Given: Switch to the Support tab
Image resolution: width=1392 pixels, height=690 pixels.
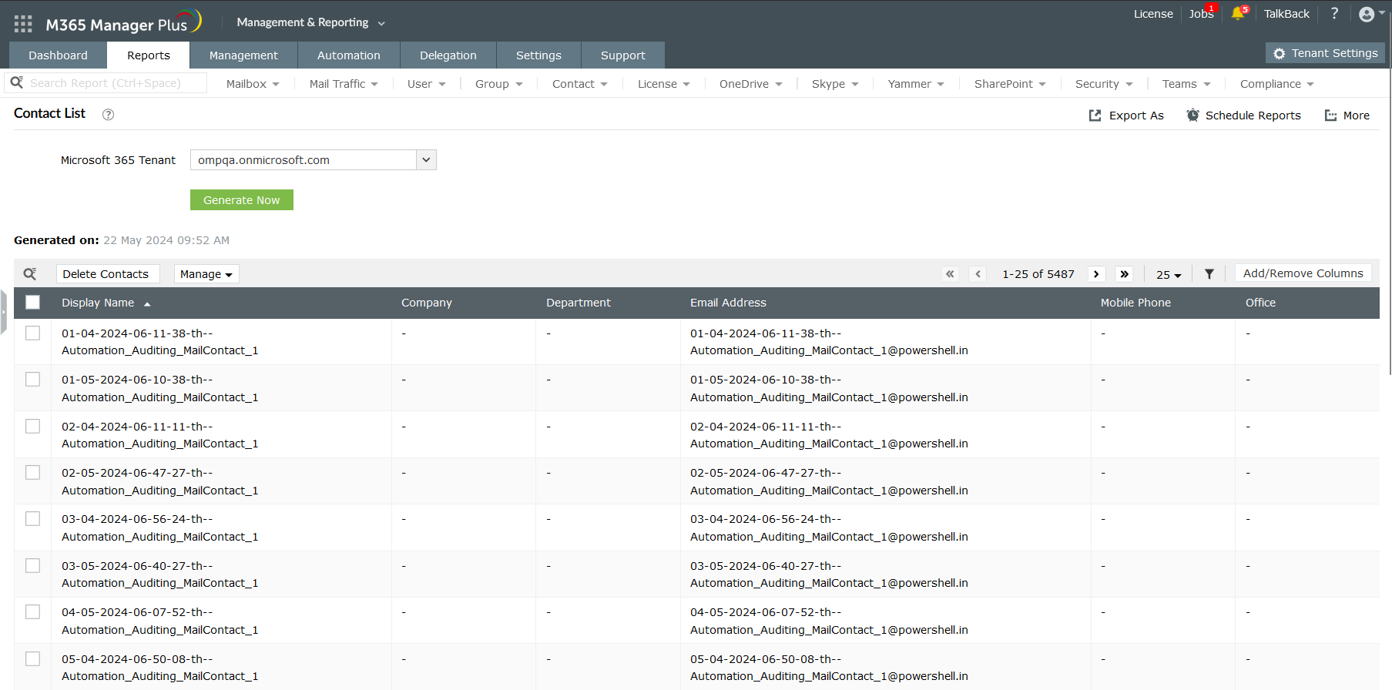Looking at the screenshot, I should click(623, 55).
